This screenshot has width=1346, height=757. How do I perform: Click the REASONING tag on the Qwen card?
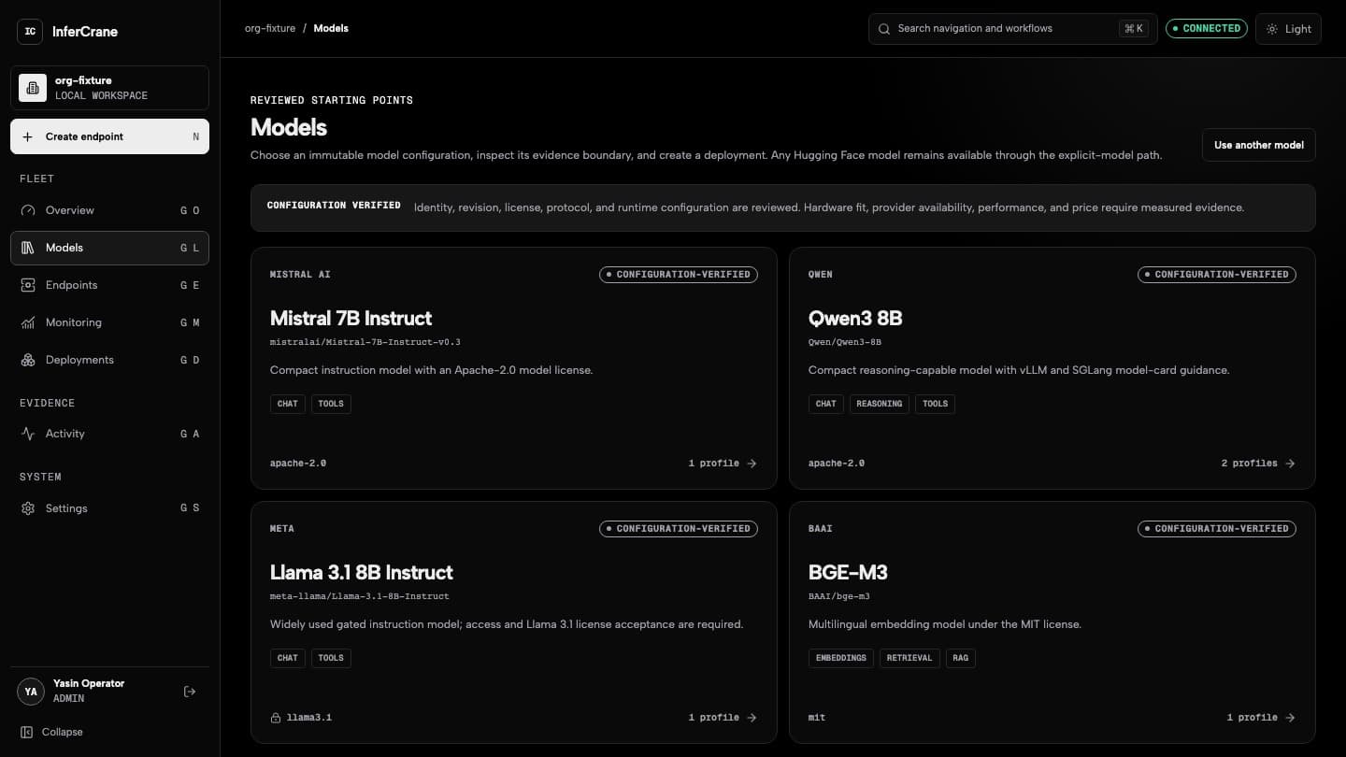[x=880, y=404]
